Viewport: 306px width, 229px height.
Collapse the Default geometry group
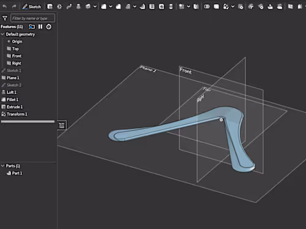point(2,34)
